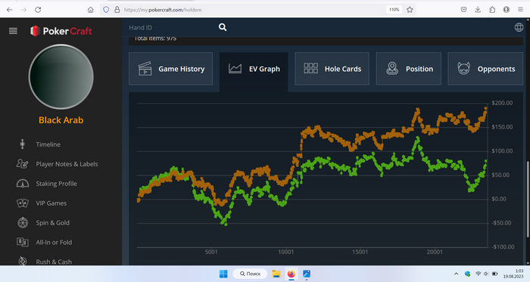Screen dimensions: 530x282
Task: Click the photos app taskbar icon
Action: (x=307, y=274)
